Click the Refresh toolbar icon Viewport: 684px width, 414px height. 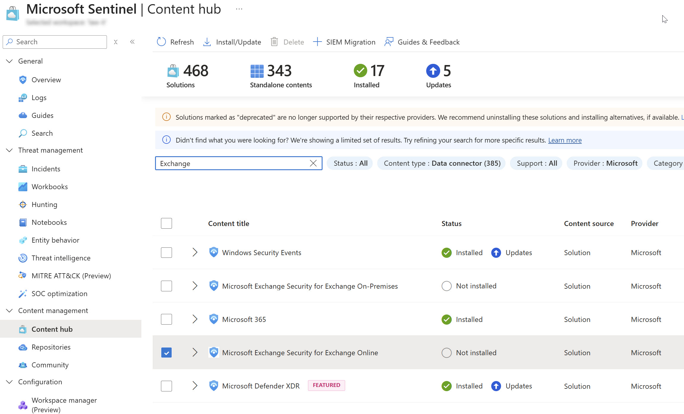161,42
